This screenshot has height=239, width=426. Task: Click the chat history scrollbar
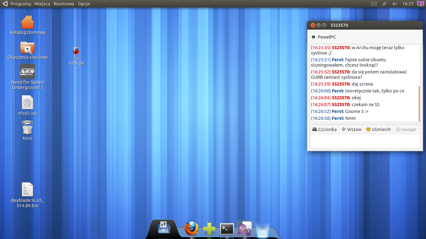(419, 104)
